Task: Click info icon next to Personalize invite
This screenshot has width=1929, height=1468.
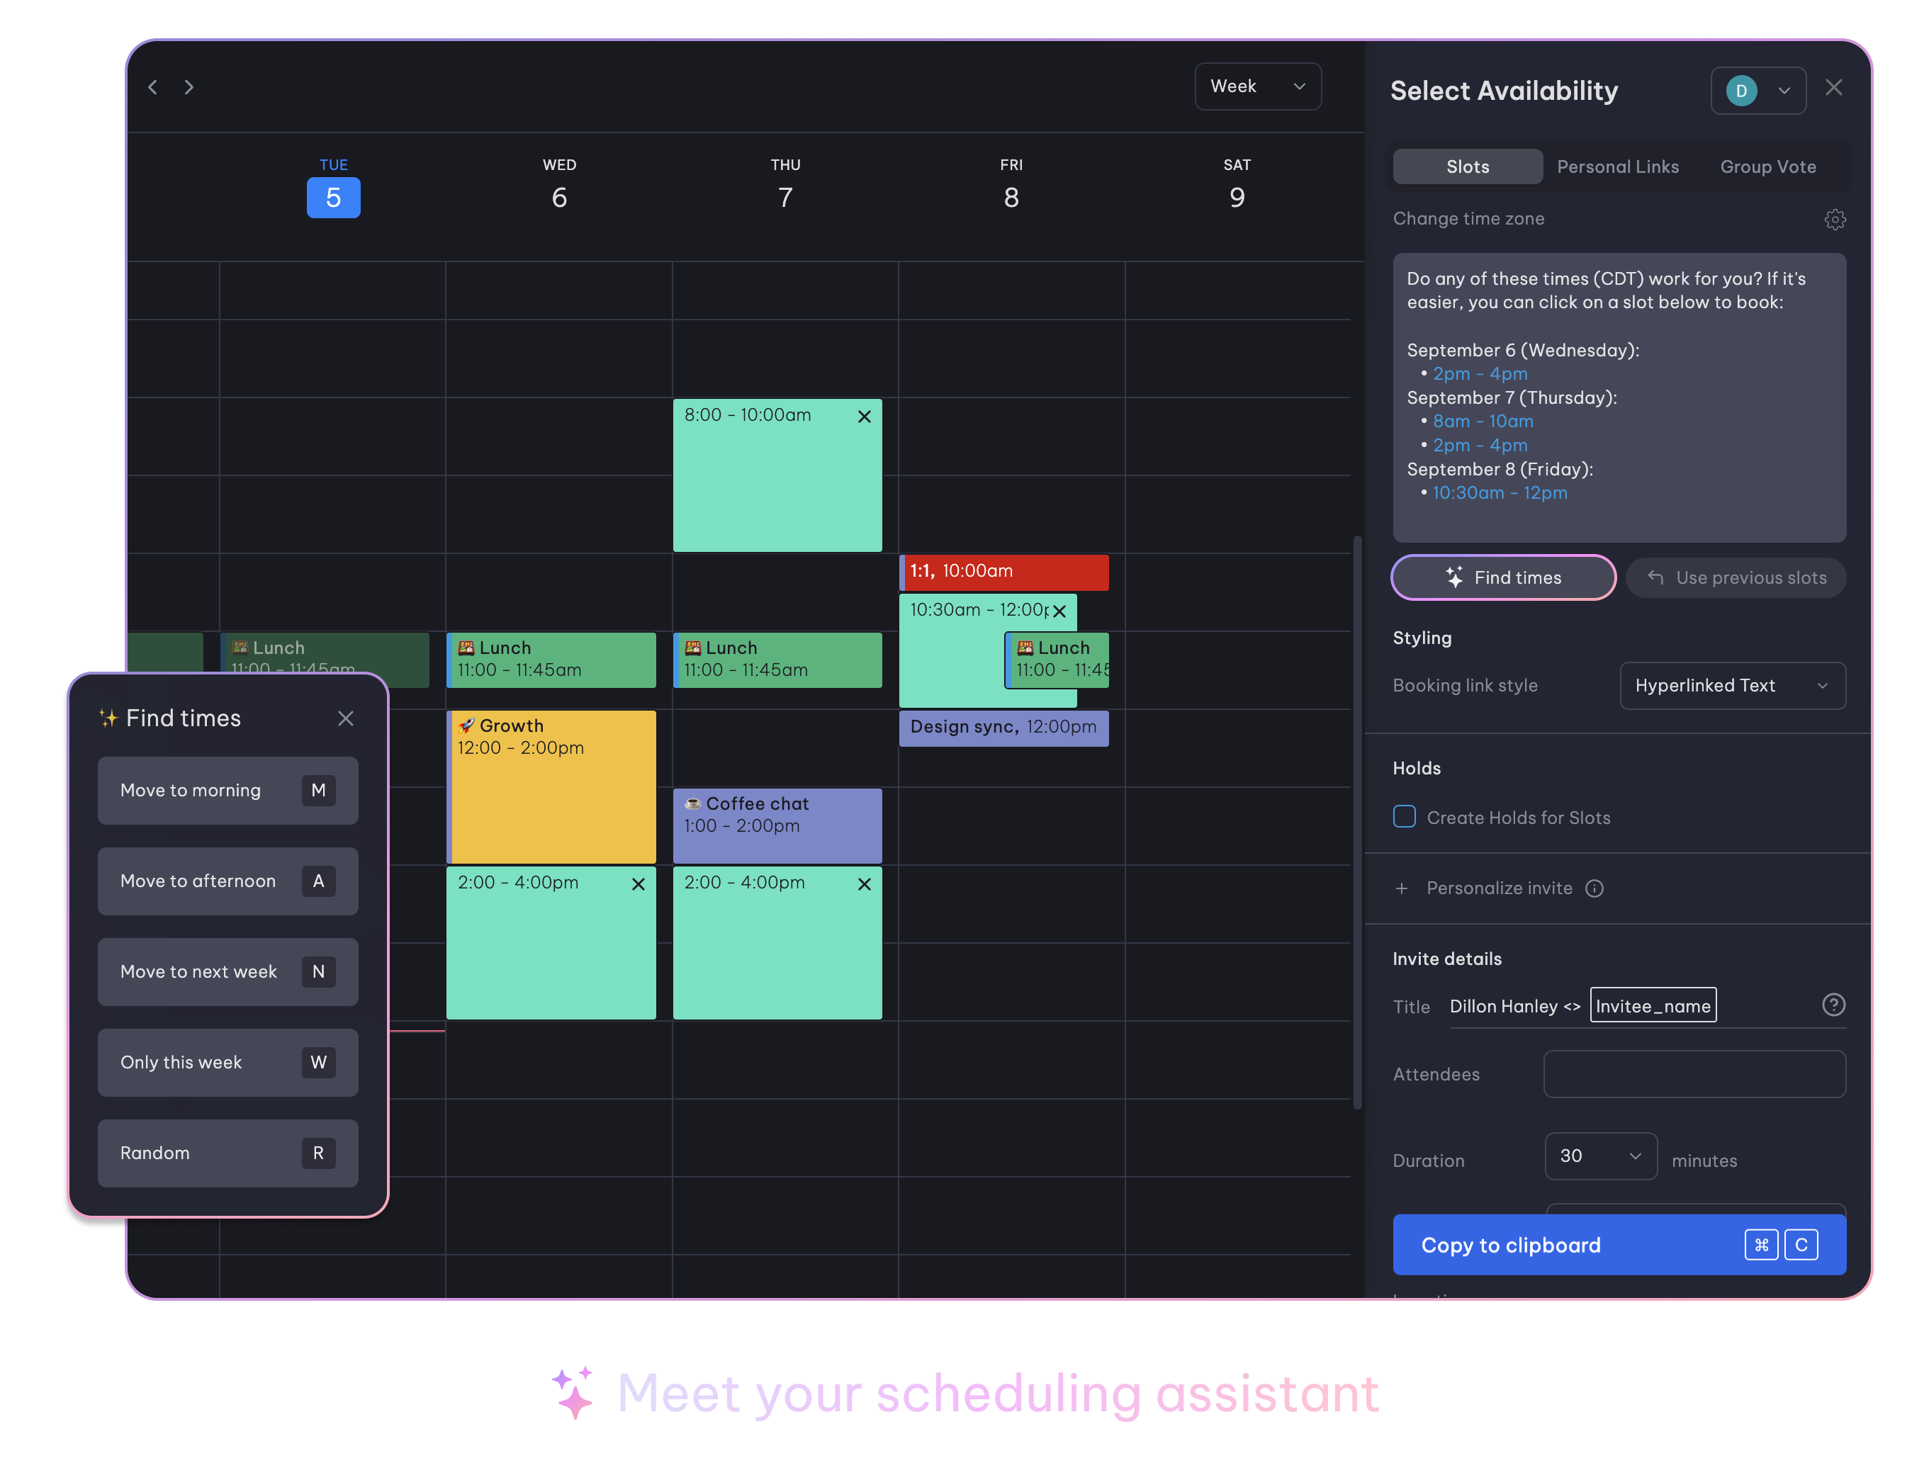Action: (1595, 888)
